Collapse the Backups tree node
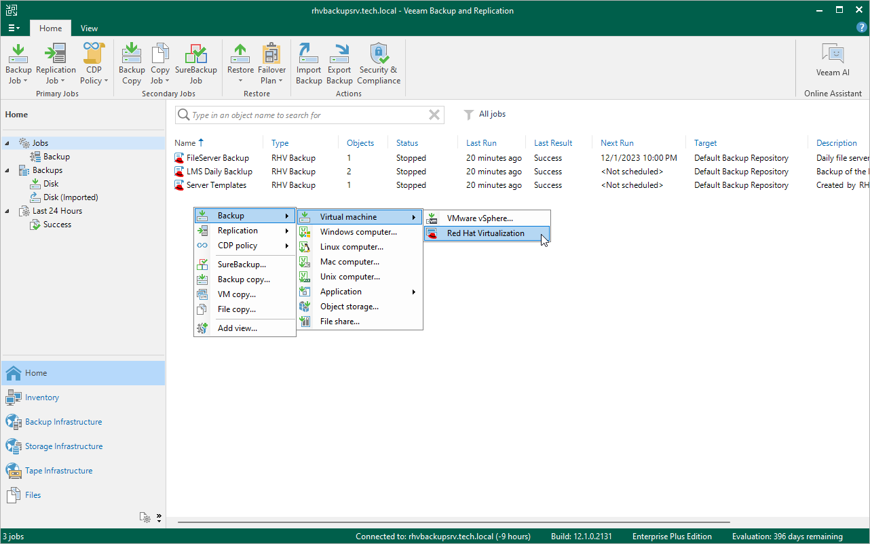 pyautogui.click(x=8, y=170)
